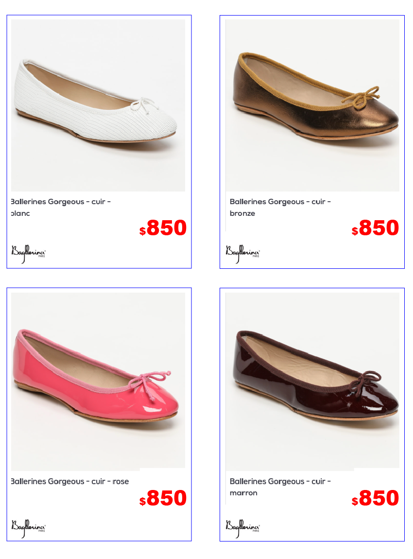Click Bagllerina logo under the bronze shoe
Viewport: 413px width, 559px height.
242,253
